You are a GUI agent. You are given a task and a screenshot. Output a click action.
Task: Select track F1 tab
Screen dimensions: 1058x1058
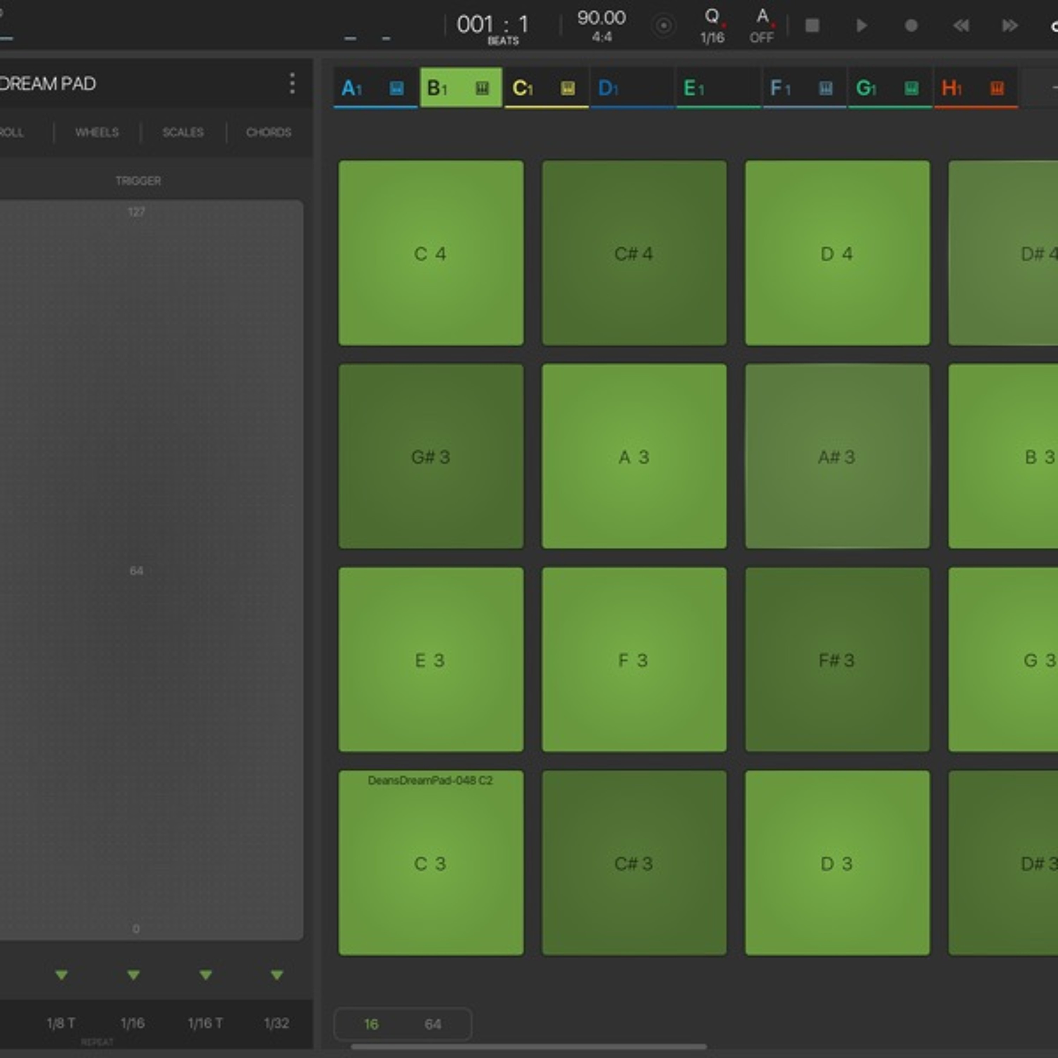[804, 87]
